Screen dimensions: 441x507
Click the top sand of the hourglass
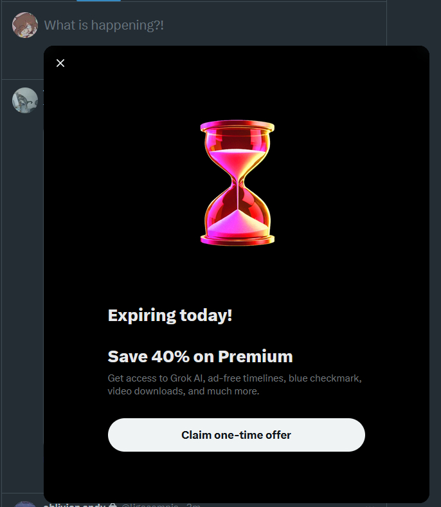point(237,160)
